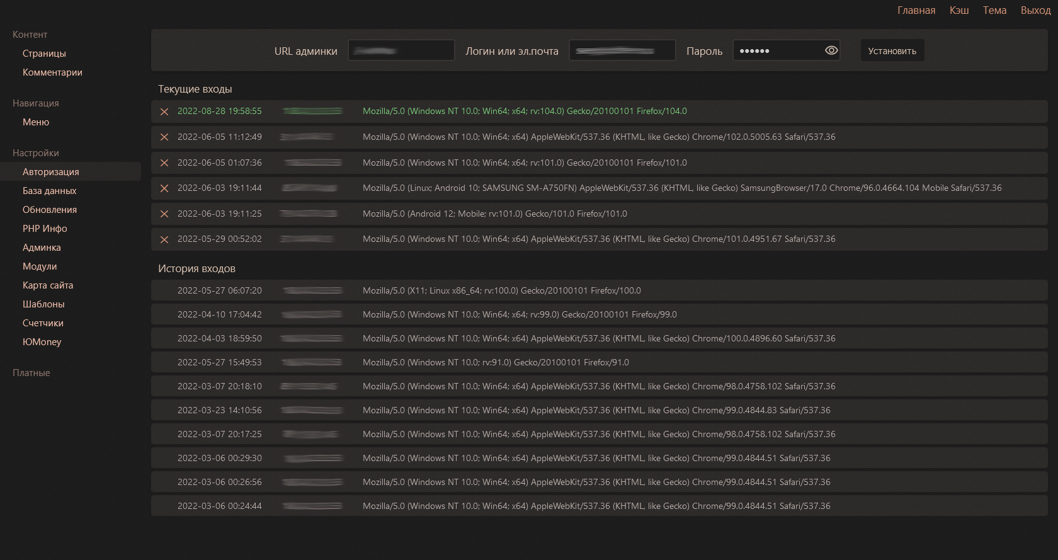Open Обновления in the sidebar
1058x560 pixels.
click(50, 210)
